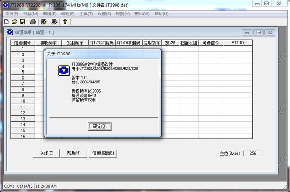This screenshot has width=290, height=192.
Task: Select channel row number 16
Action: pos(23,136)
